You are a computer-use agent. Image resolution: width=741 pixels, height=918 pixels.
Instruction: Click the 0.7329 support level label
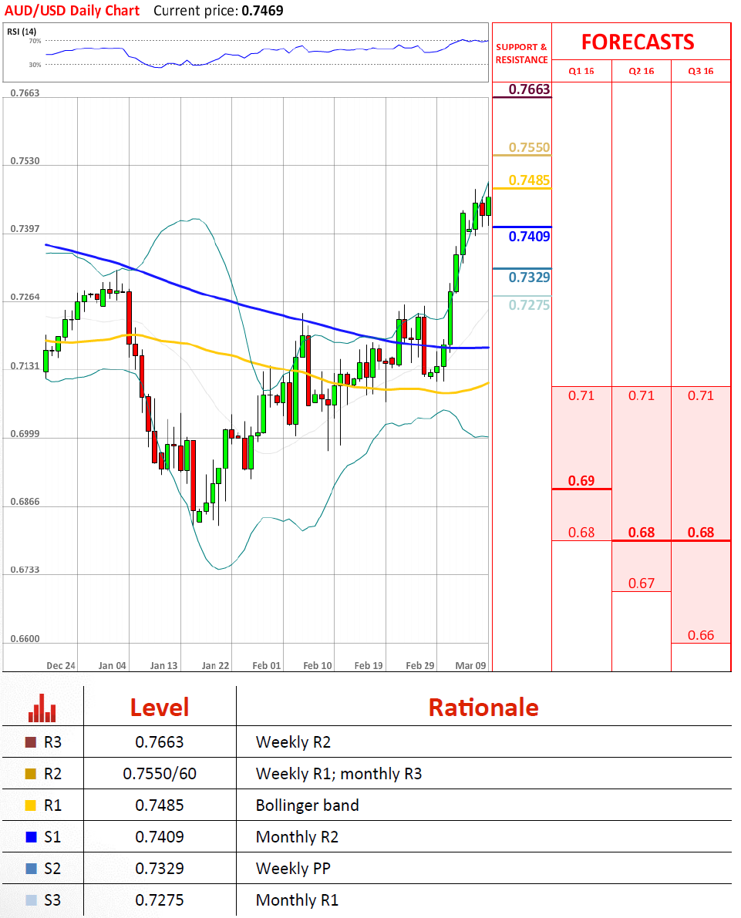(529, 277)
